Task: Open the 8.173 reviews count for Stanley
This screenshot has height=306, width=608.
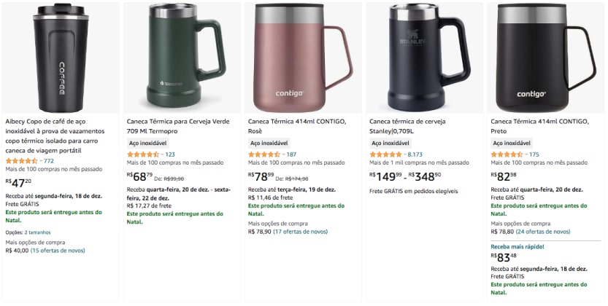Action: pos(415,154)
